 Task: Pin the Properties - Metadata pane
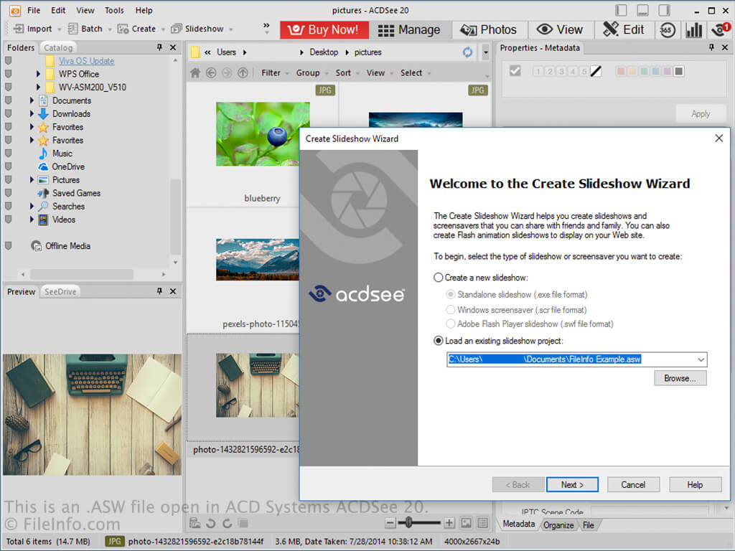[x=711, y=47]
